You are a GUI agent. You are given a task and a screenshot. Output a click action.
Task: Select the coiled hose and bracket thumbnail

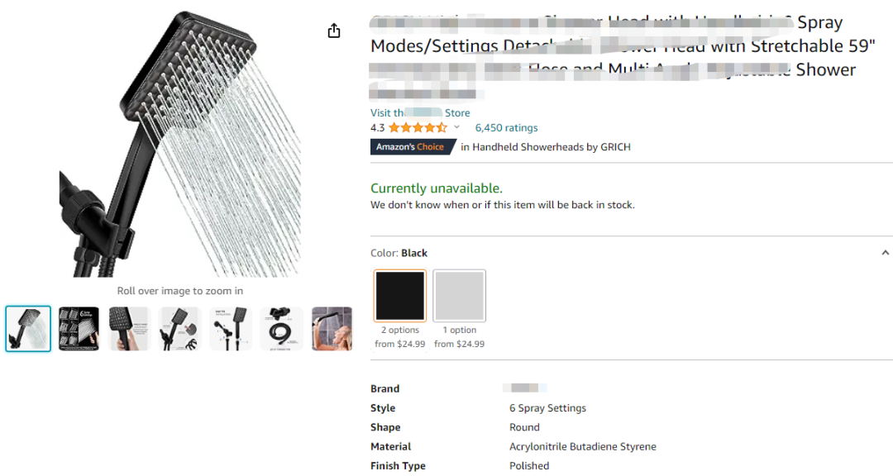[281, 329]
